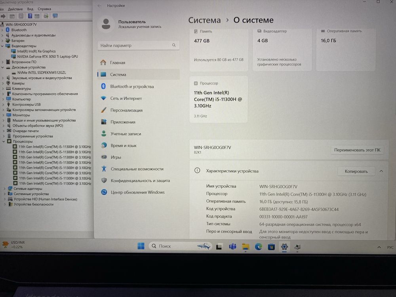Screen dimensions: 396x297
Task: Expand the Камеры node
Action: [3, 83]
